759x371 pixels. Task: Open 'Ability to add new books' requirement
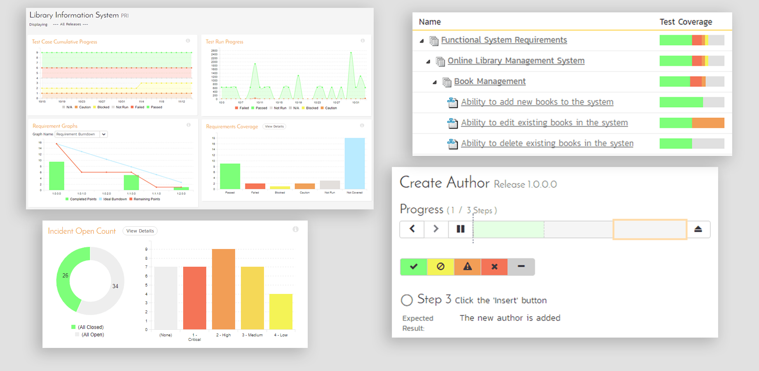point(537,102)
